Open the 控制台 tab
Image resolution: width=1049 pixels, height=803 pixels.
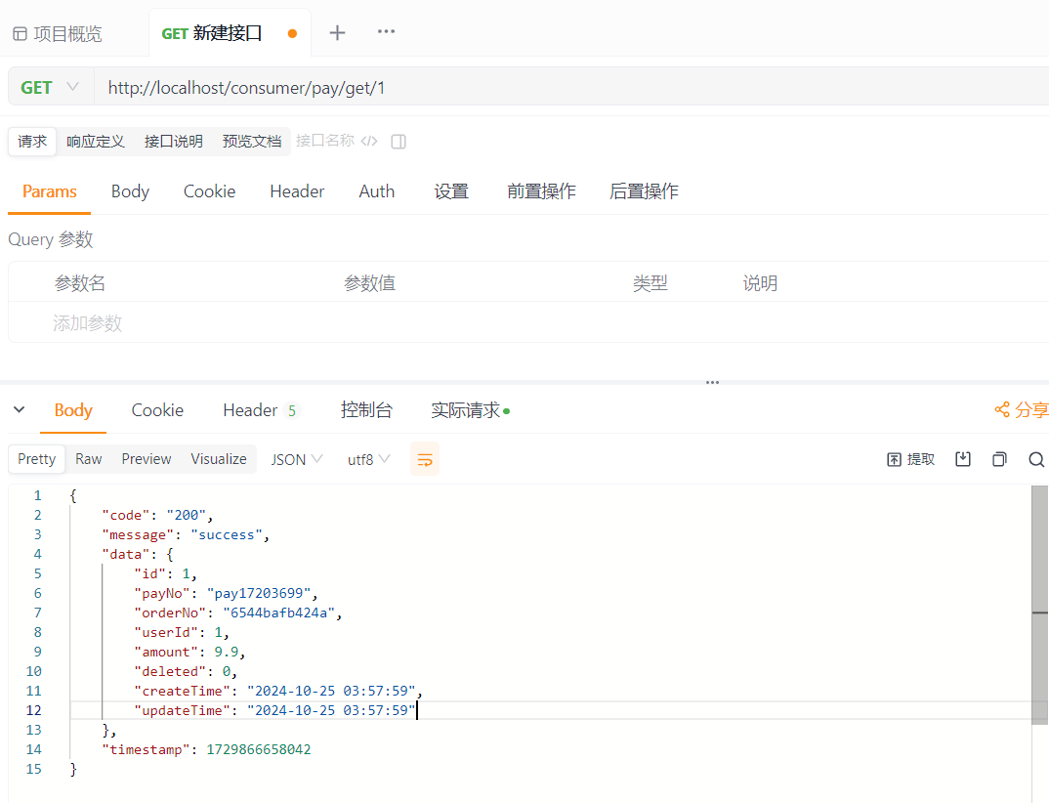pos(366,410)
